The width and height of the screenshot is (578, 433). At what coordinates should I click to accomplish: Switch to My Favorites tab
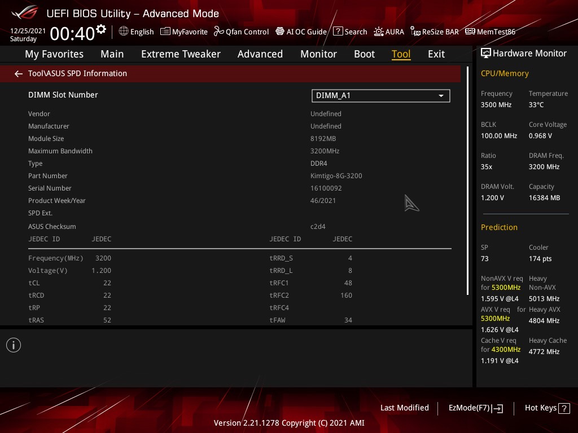pos(54,54)
